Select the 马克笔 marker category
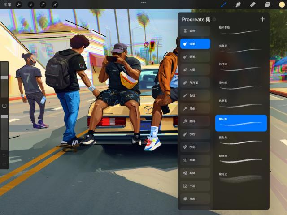 point(195,82)
